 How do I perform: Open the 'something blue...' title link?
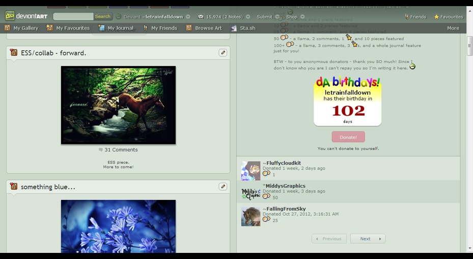click(48, 187)
